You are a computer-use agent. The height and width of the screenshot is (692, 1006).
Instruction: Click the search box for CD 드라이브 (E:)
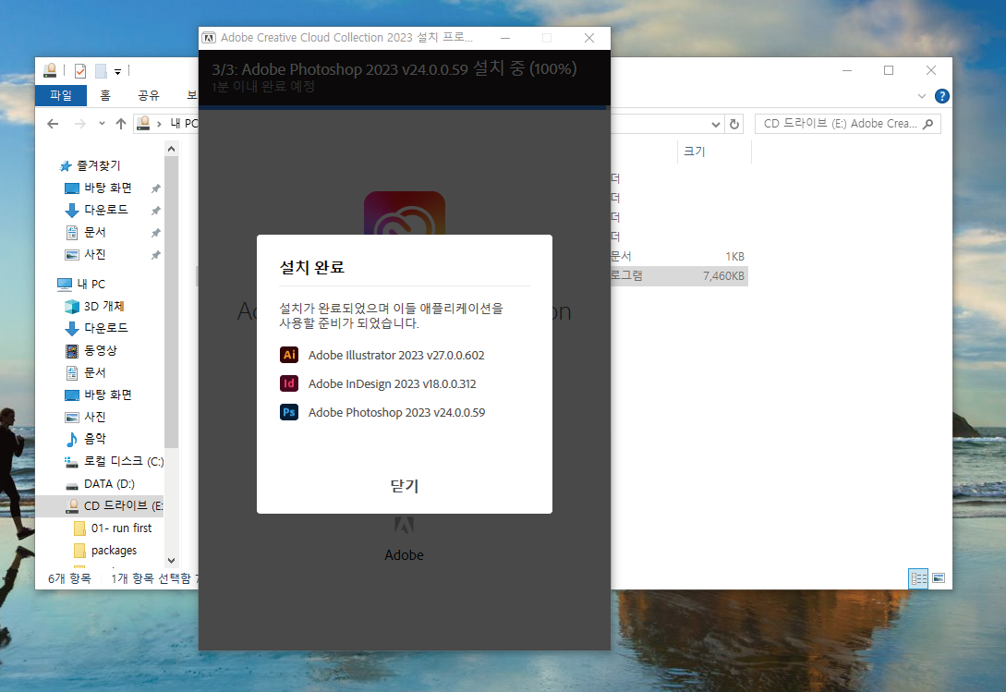click(847, 123)
